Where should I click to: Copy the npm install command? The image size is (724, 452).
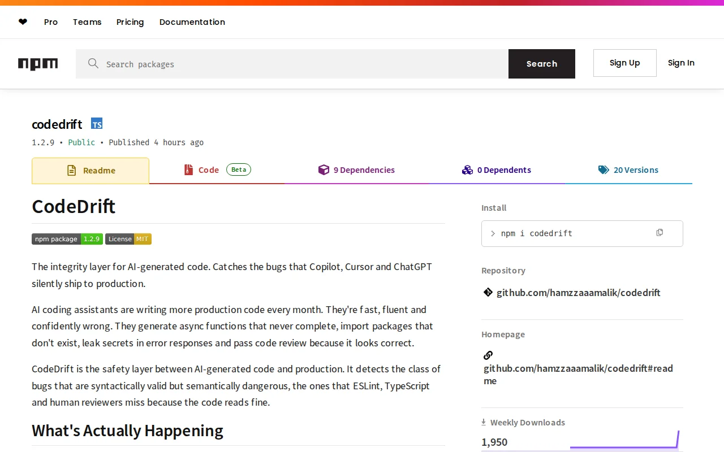pyautogui.click(x=660, y=233)
